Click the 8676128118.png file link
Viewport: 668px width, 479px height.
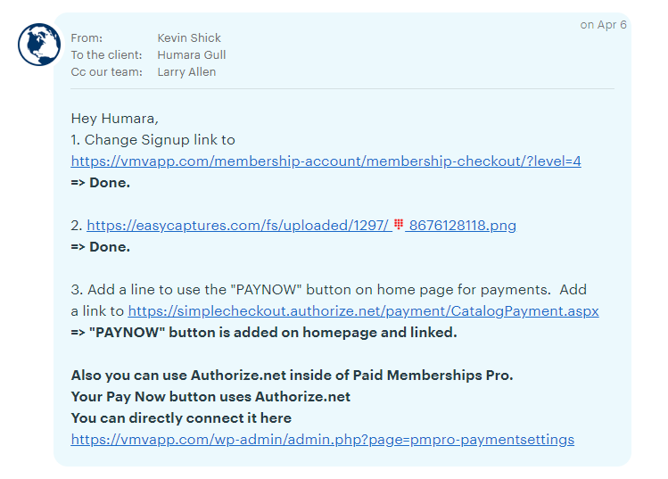[462, 226]
